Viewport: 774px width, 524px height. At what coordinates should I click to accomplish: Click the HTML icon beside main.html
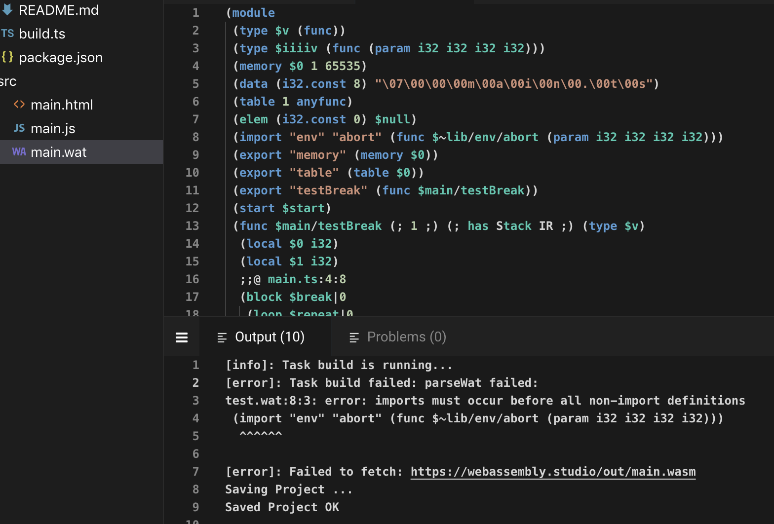click(x=19, y=104)
